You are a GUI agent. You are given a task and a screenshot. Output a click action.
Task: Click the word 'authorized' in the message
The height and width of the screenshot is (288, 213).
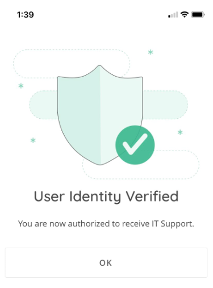[x=89, y=224]
